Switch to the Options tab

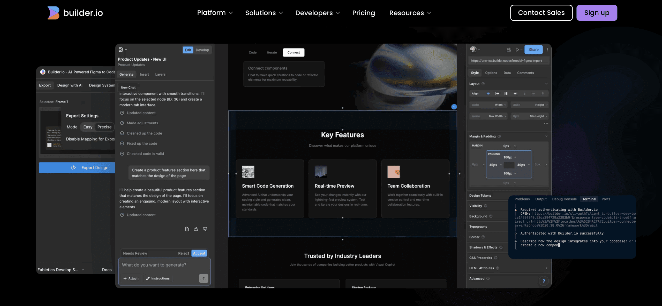click(x=491, y=73)
